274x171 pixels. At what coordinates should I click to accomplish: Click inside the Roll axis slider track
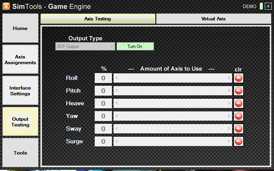(x=173, y=78)
